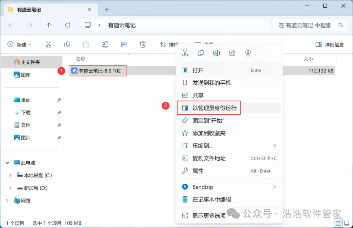Select 主文件夹 in the sidebar
This screenshot has height=228, width=353.
32,62
